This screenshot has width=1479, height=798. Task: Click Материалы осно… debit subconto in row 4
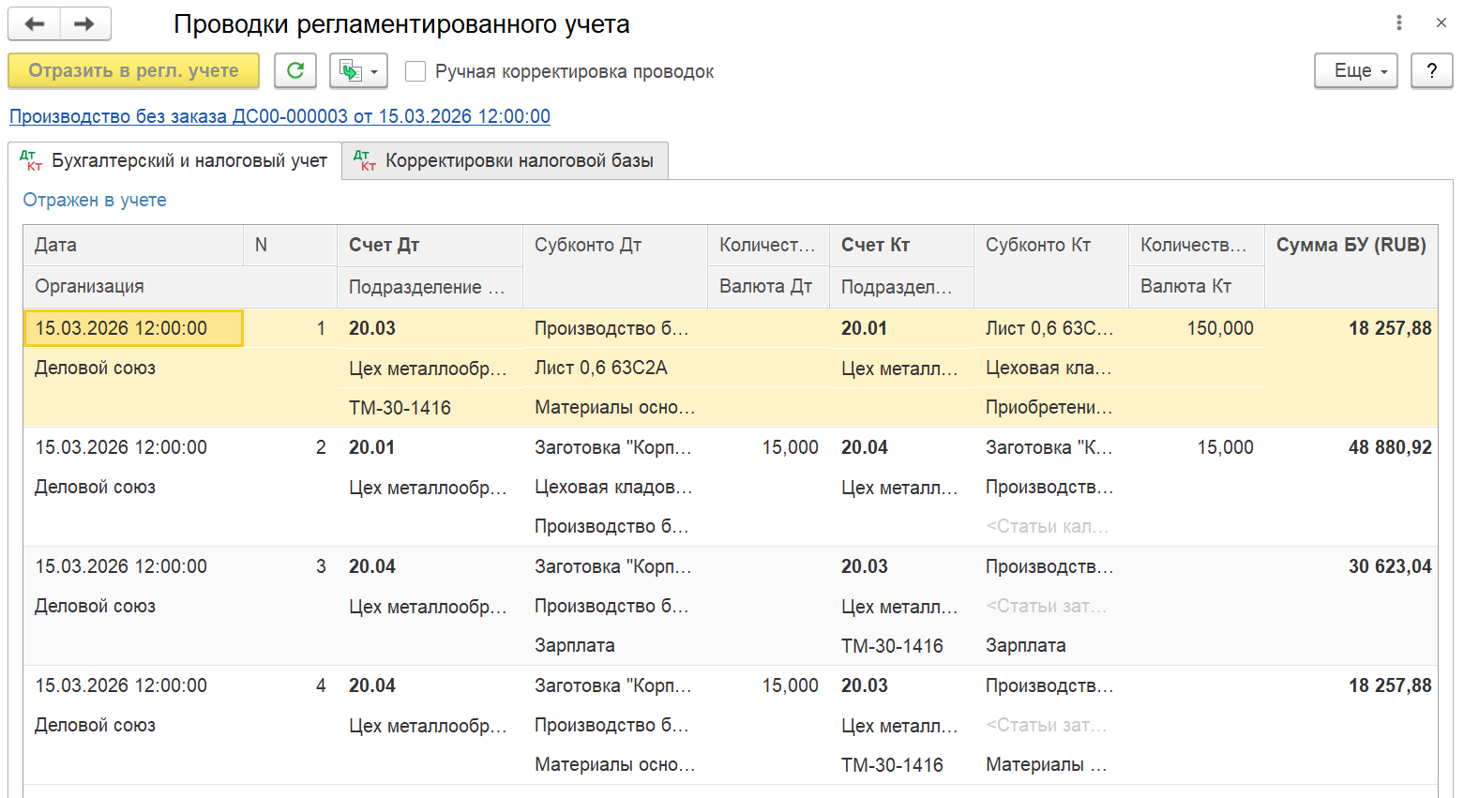(x=615, y=764)
